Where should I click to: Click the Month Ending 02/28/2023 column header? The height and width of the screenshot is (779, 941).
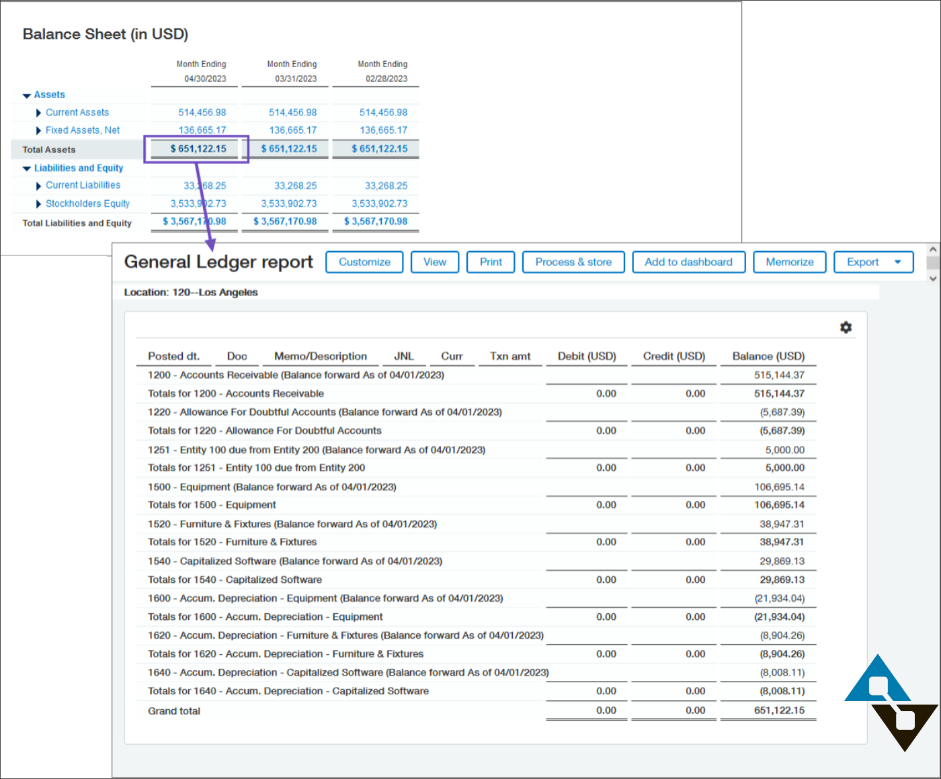382,71
